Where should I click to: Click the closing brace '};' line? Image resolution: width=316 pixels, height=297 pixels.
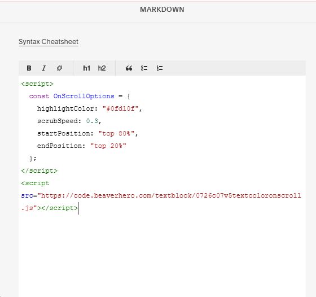[x=33, y=158]
